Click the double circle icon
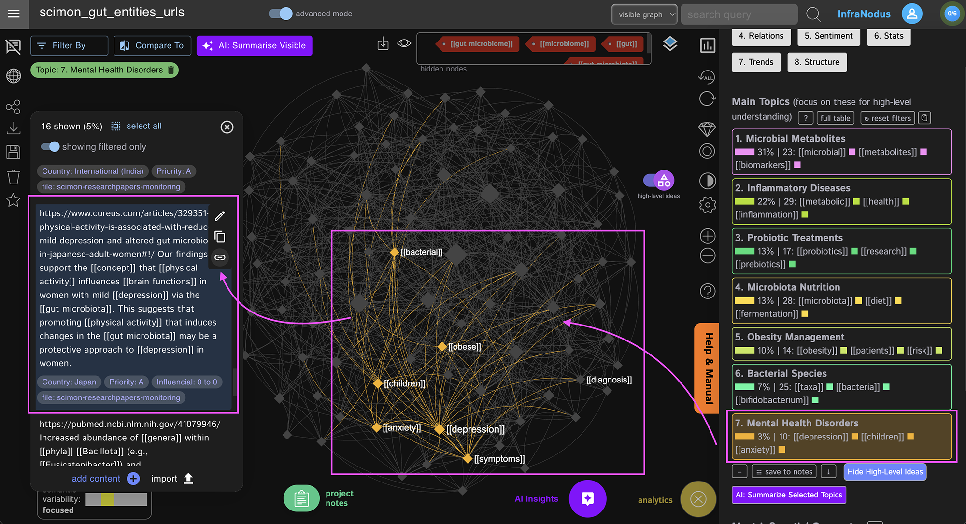 [708, 151]
